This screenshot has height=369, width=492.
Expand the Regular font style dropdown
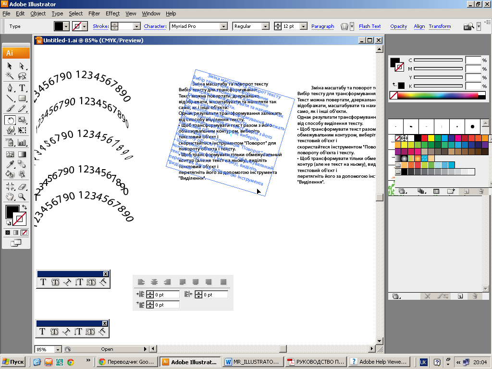click(x=266, y=26)
